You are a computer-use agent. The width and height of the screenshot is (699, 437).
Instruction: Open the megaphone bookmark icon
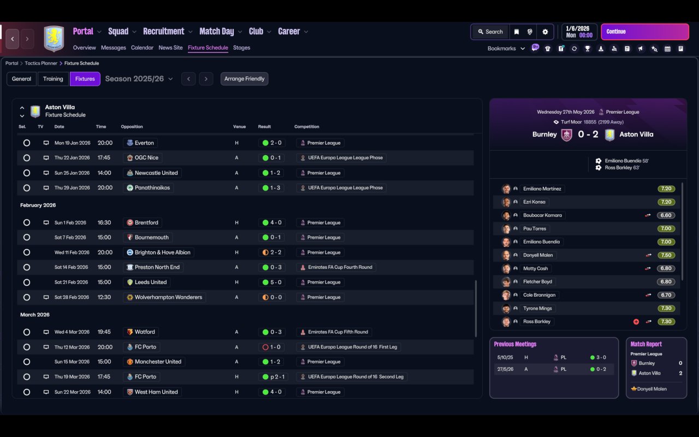[x=641, y=49]
